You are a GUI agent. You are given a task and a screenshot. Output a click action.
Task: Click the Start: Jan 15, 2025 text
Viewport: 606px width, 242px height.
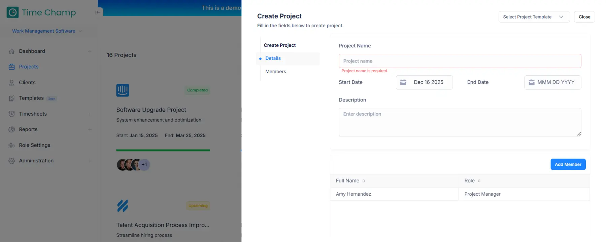[137, 135]
